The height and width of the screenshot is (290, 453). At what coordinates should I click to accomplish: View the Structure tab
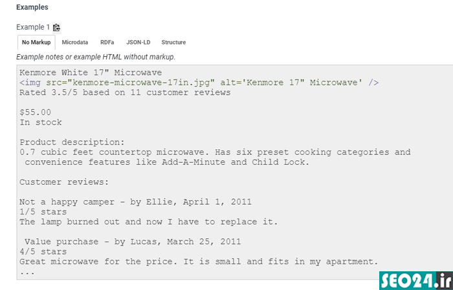tap(173, 43)
